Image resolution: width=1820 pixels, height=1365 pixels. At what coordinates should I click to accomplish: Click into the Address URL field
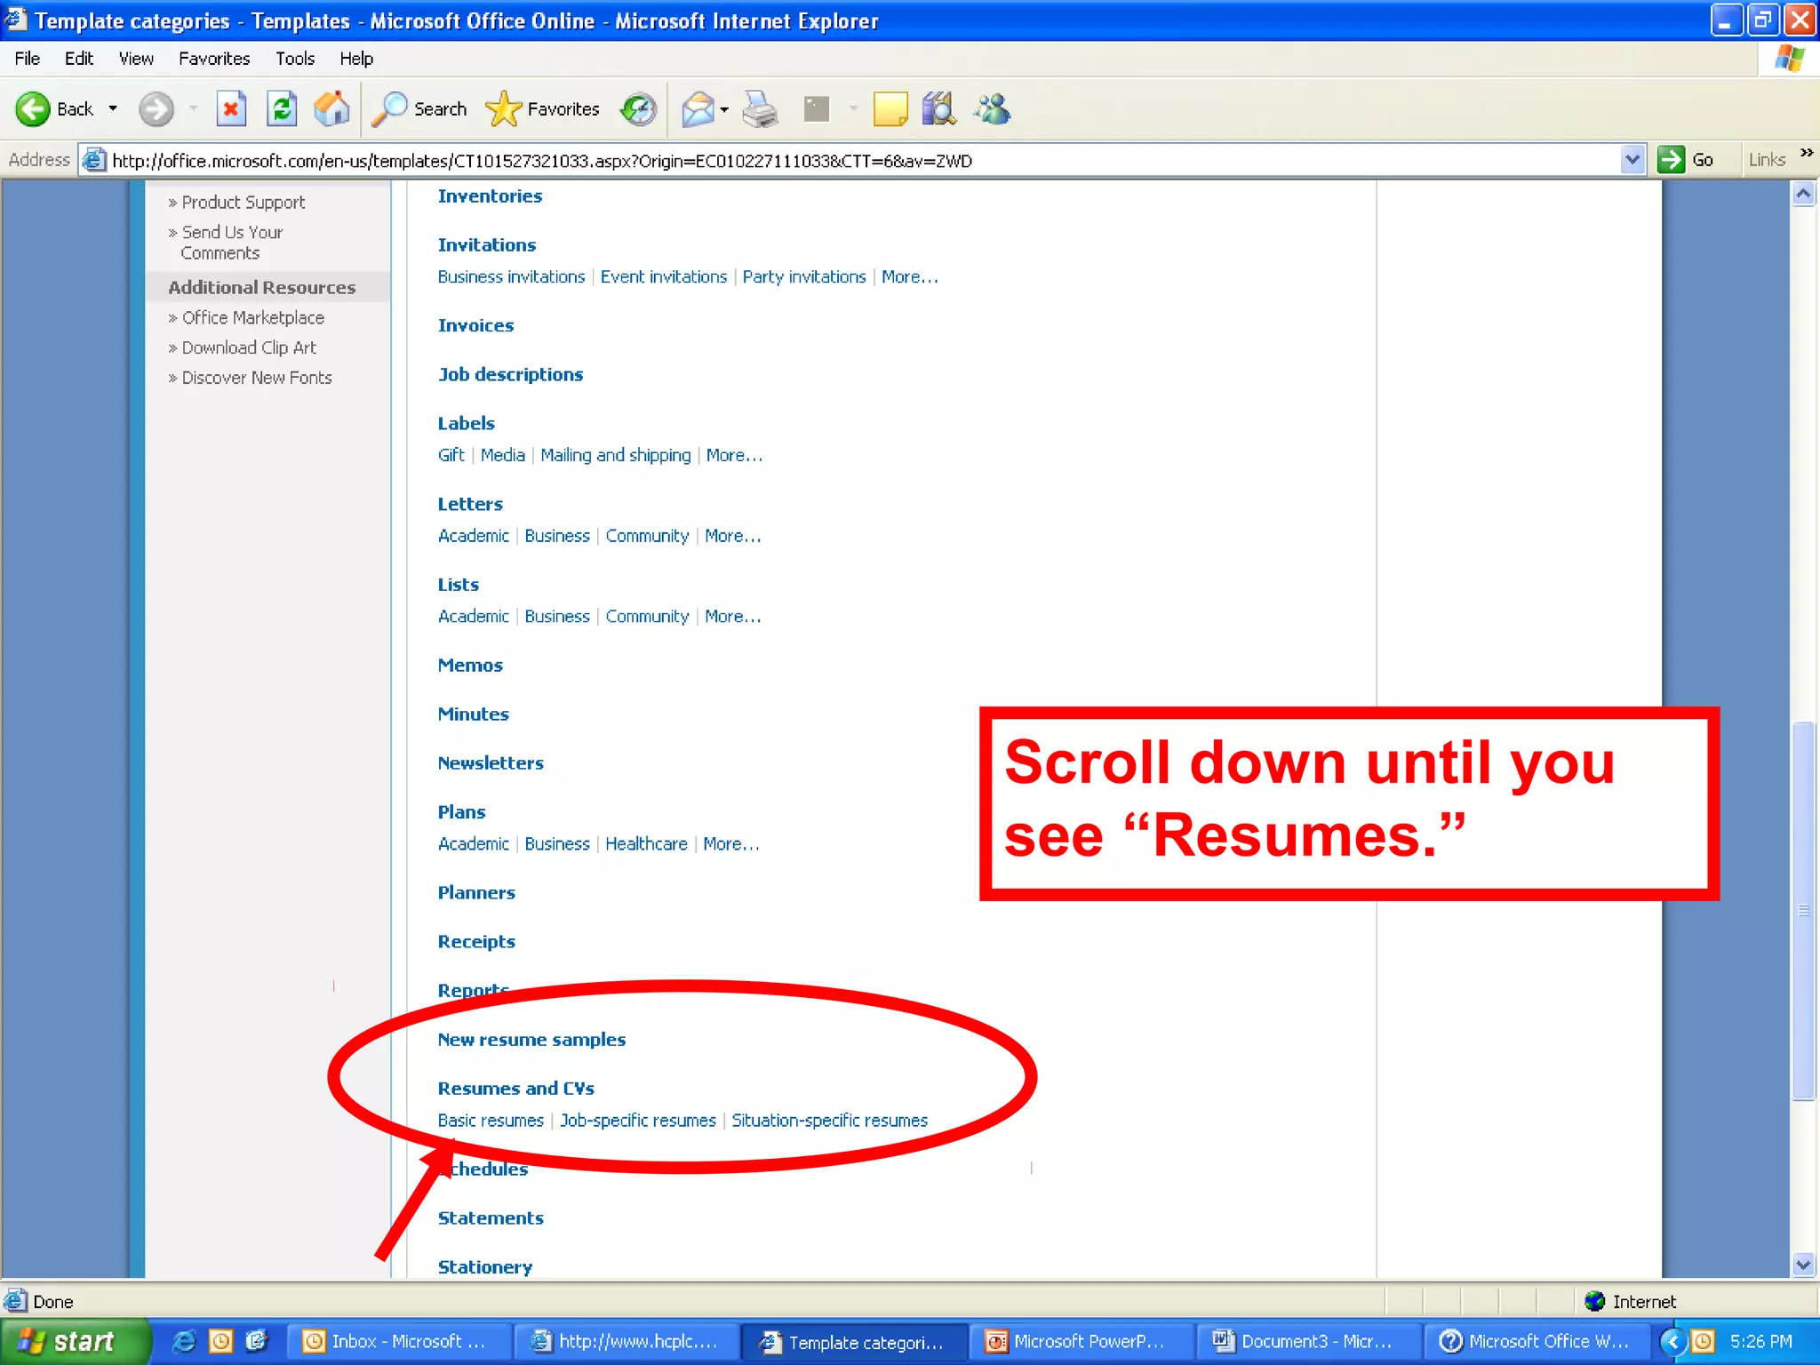862,161
